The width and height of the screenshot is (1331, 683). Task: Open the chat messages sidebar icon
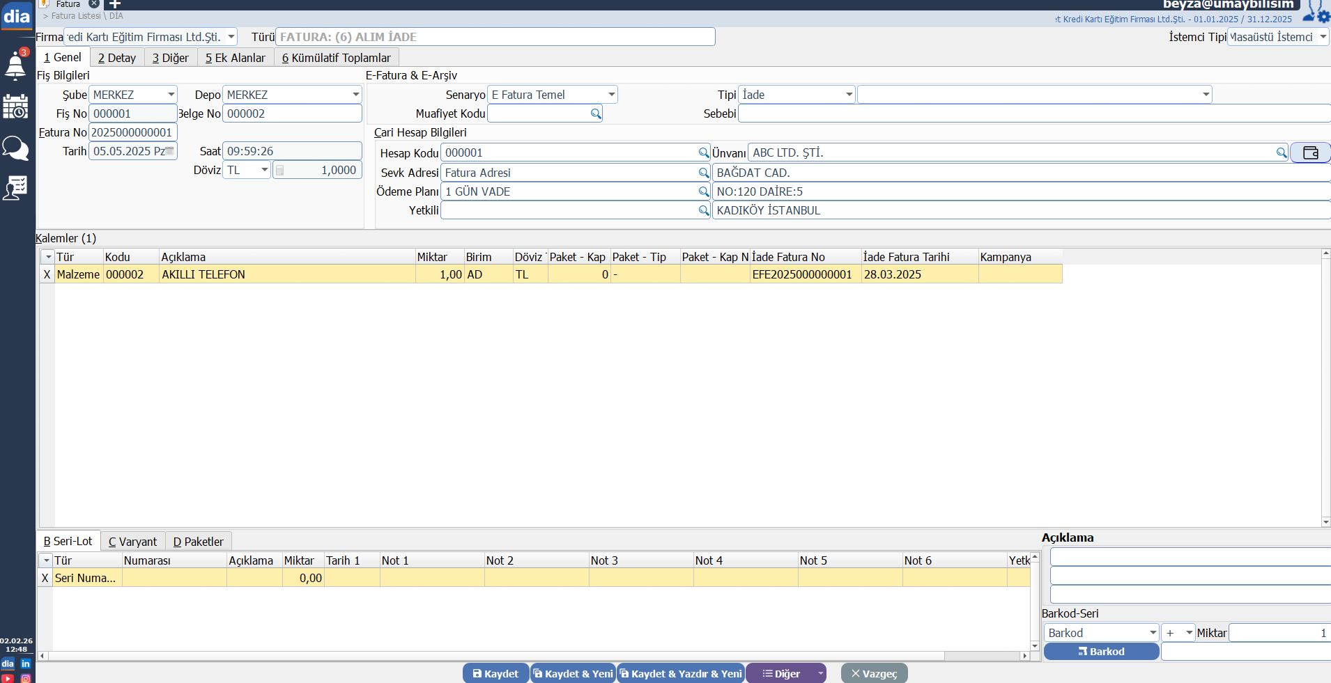point(15,148)
